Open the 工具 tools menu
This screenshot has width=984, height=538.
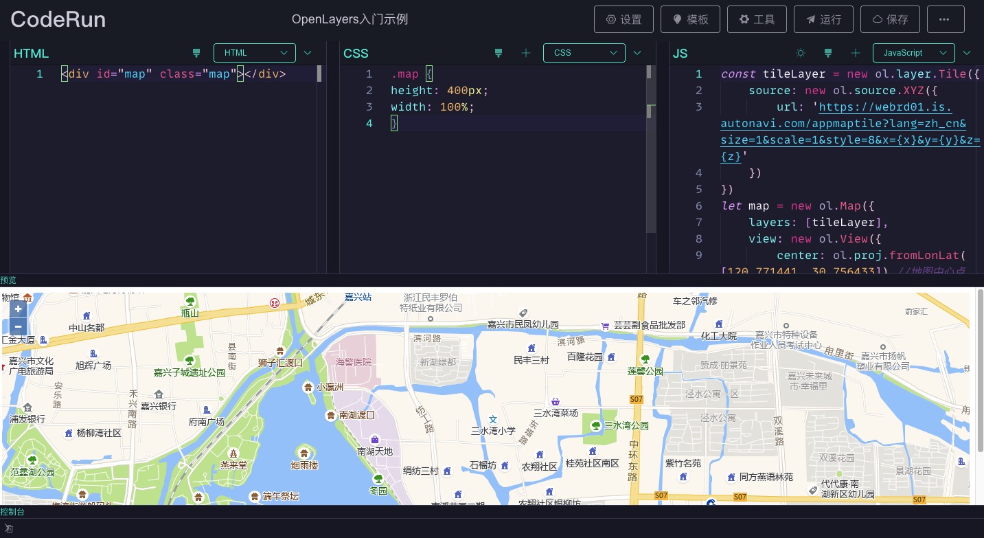pyautogui.click(x=757, y=19)
